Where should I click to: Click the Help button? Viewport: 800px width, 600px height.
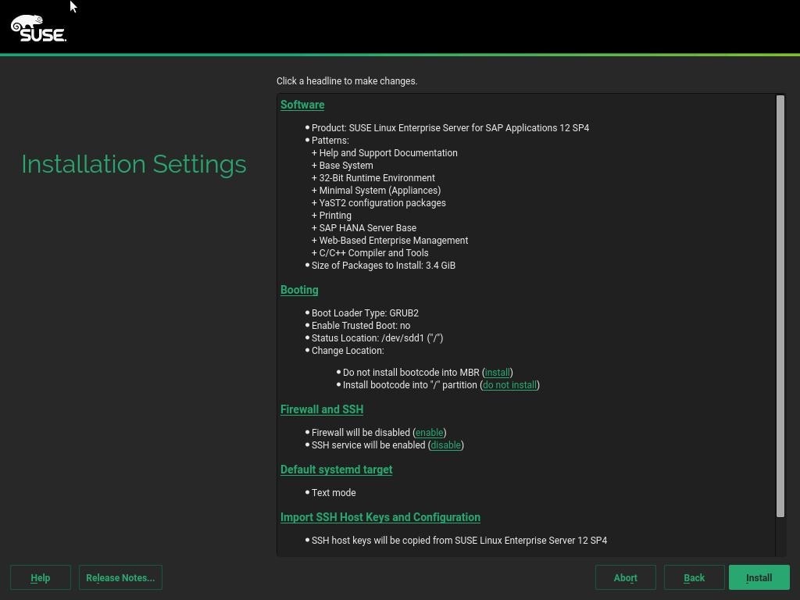[x=41, y=577]
